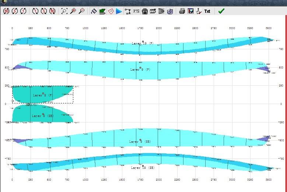Screen dimensions: 287x192
Task: Zoom out with the minus magnifier
Action: coord(82,11)
